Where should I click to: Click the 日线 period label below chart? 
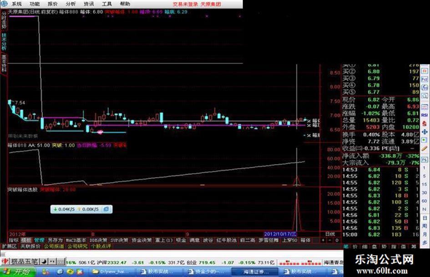(330, 234)
